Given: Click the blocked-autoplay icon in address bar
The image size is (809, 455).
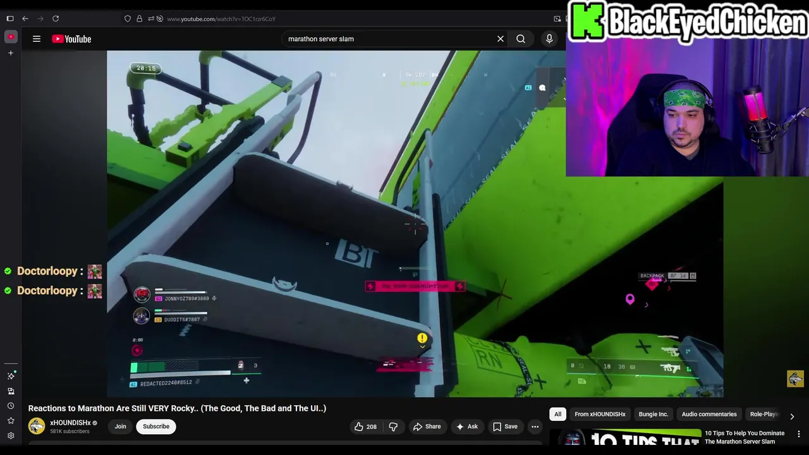Looking at the screenshot, I should coord(160,19).
